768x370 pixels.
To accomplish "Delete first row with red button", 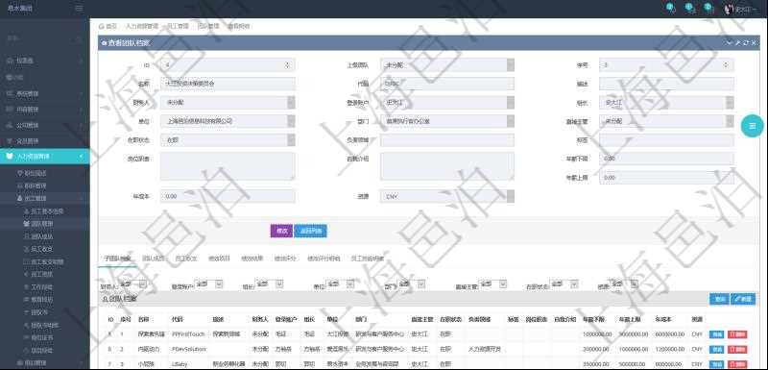I will (737, 334).
